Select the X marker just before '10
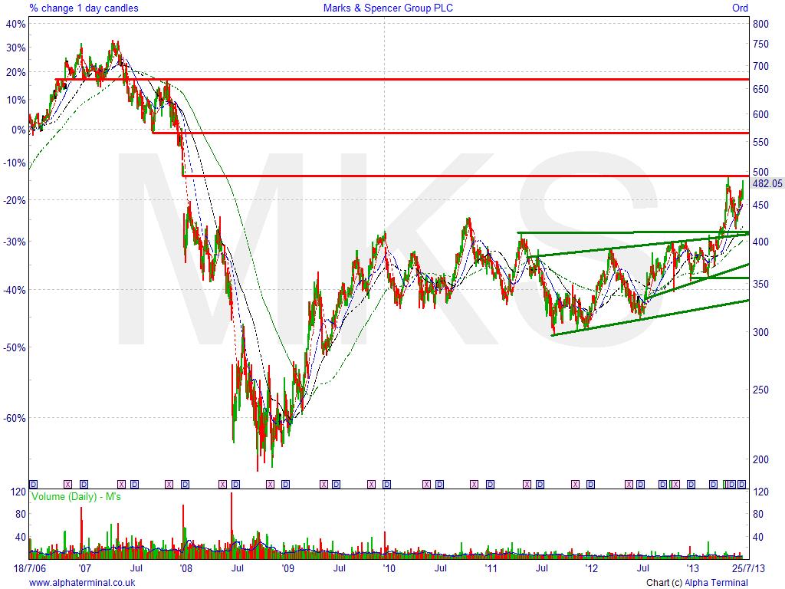Viewport: 785px width, 589px height. pos(371,484)
